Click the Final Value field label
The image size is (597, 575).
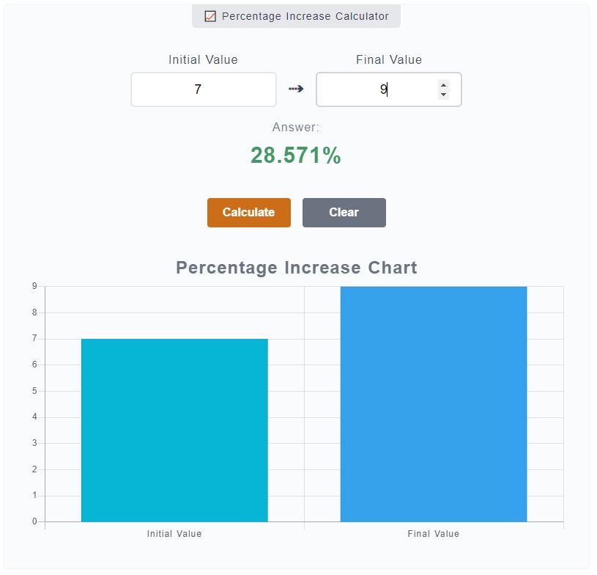tap(388, 59)
